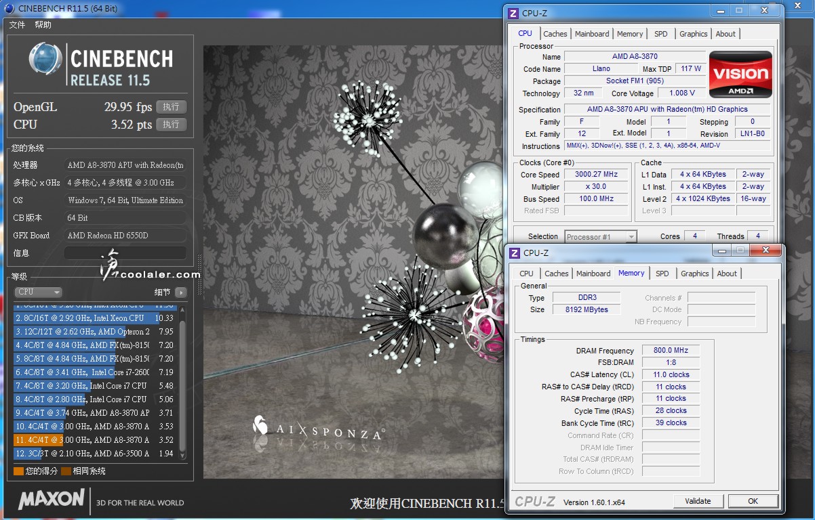Click the AMD Vision logo in CPU-Z

740,74
